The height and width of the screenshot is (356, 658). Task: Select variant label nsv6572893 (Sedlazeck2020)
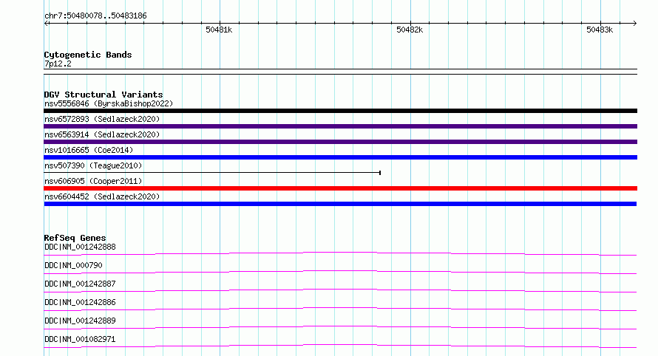[x=102, y=119]
